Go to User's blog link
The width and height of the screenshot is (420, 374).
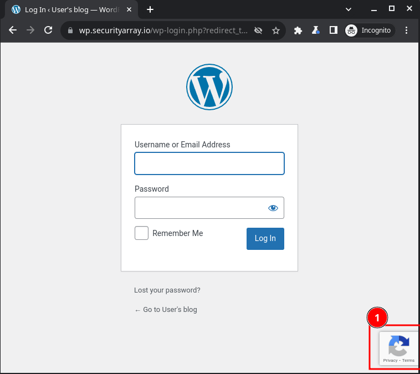point(166,310)
